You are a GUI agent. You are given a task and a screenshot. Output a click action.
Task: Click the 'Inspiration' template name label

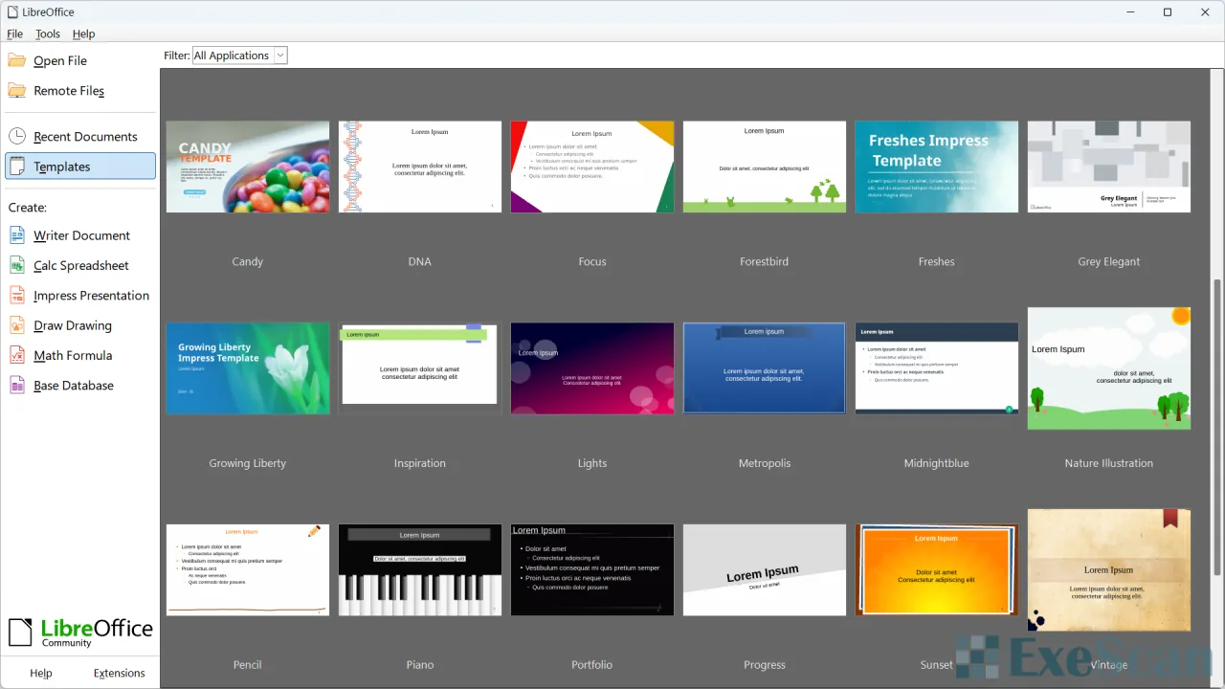pyautogui.click(x=420, y=463)
